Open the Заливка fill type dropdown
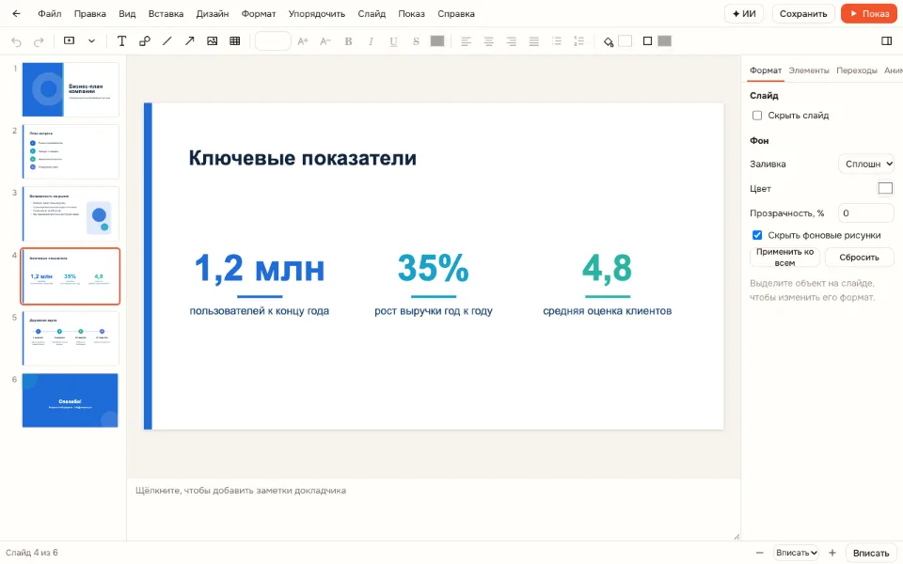Viewport: 903px width, 564px height. [866, 164]
